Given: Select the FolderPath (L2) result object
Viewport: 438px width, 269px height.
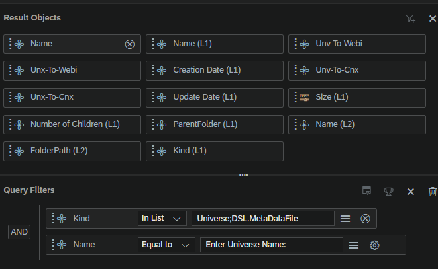Looking at the screenshot, I should (x=72, y=151).
